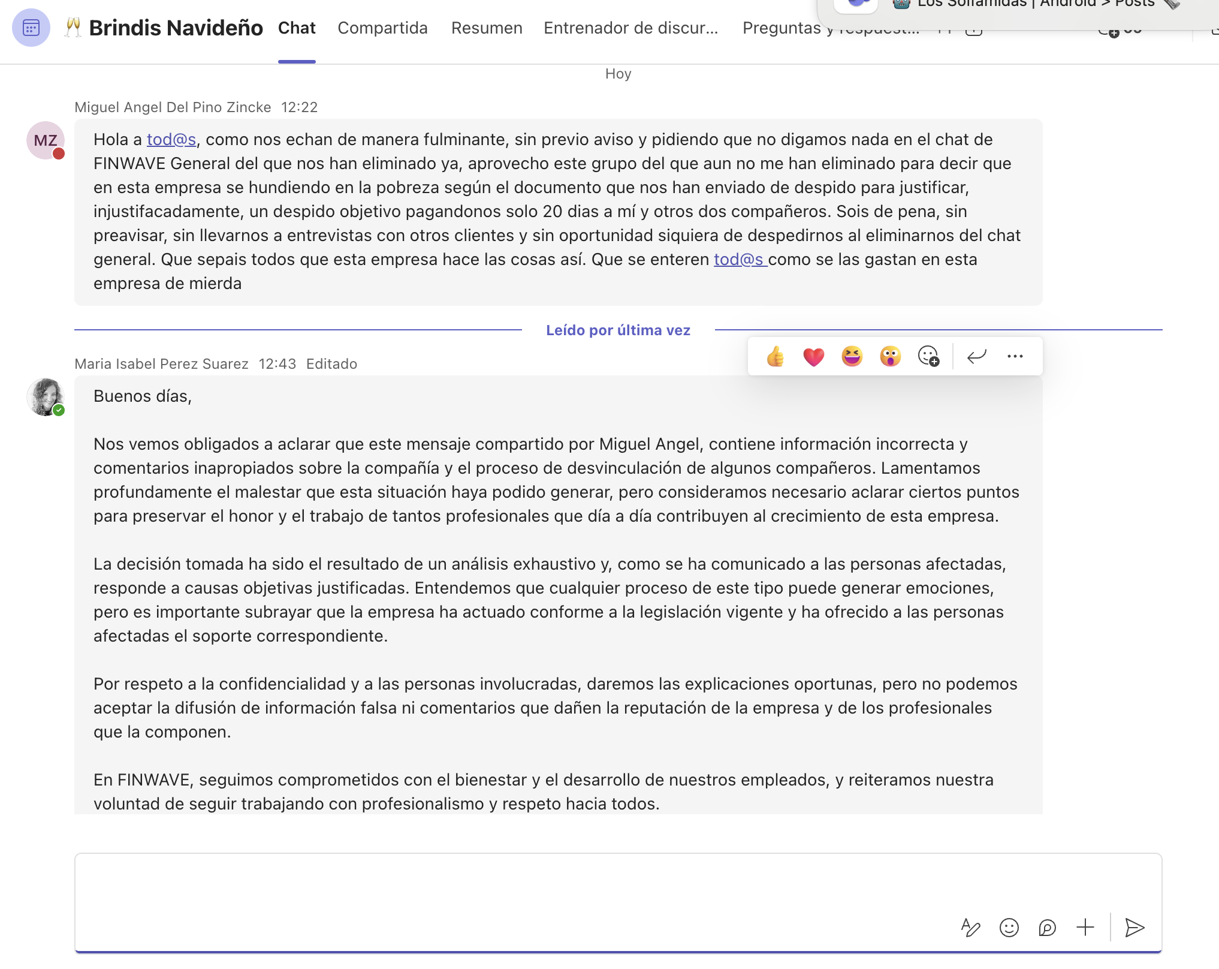This screenshot has width=1219, height=969.
Task: React with thumbs up emoji
Action: [x=775, y=357]
